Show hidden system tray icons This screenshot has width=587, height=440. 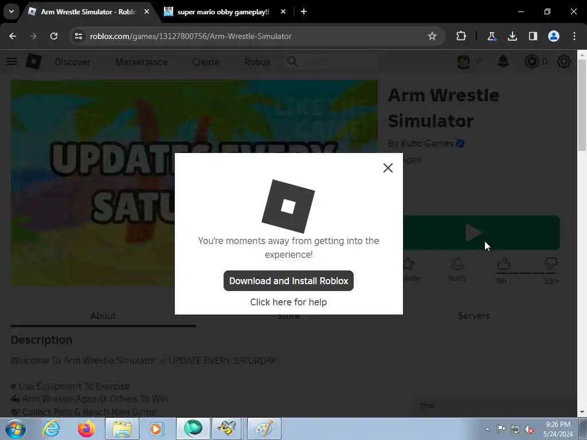click(x=487, y=429)
